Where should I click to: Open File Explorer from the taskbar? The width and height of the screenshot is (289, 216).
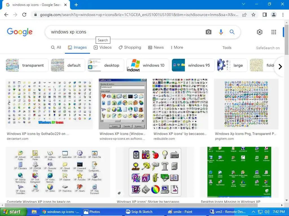34,212
